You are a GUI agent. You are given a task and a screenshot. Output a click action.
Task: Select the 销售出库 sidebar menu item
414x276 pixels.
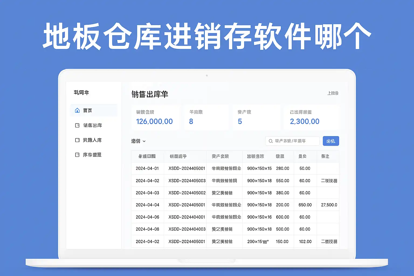[x=92, y=125]
